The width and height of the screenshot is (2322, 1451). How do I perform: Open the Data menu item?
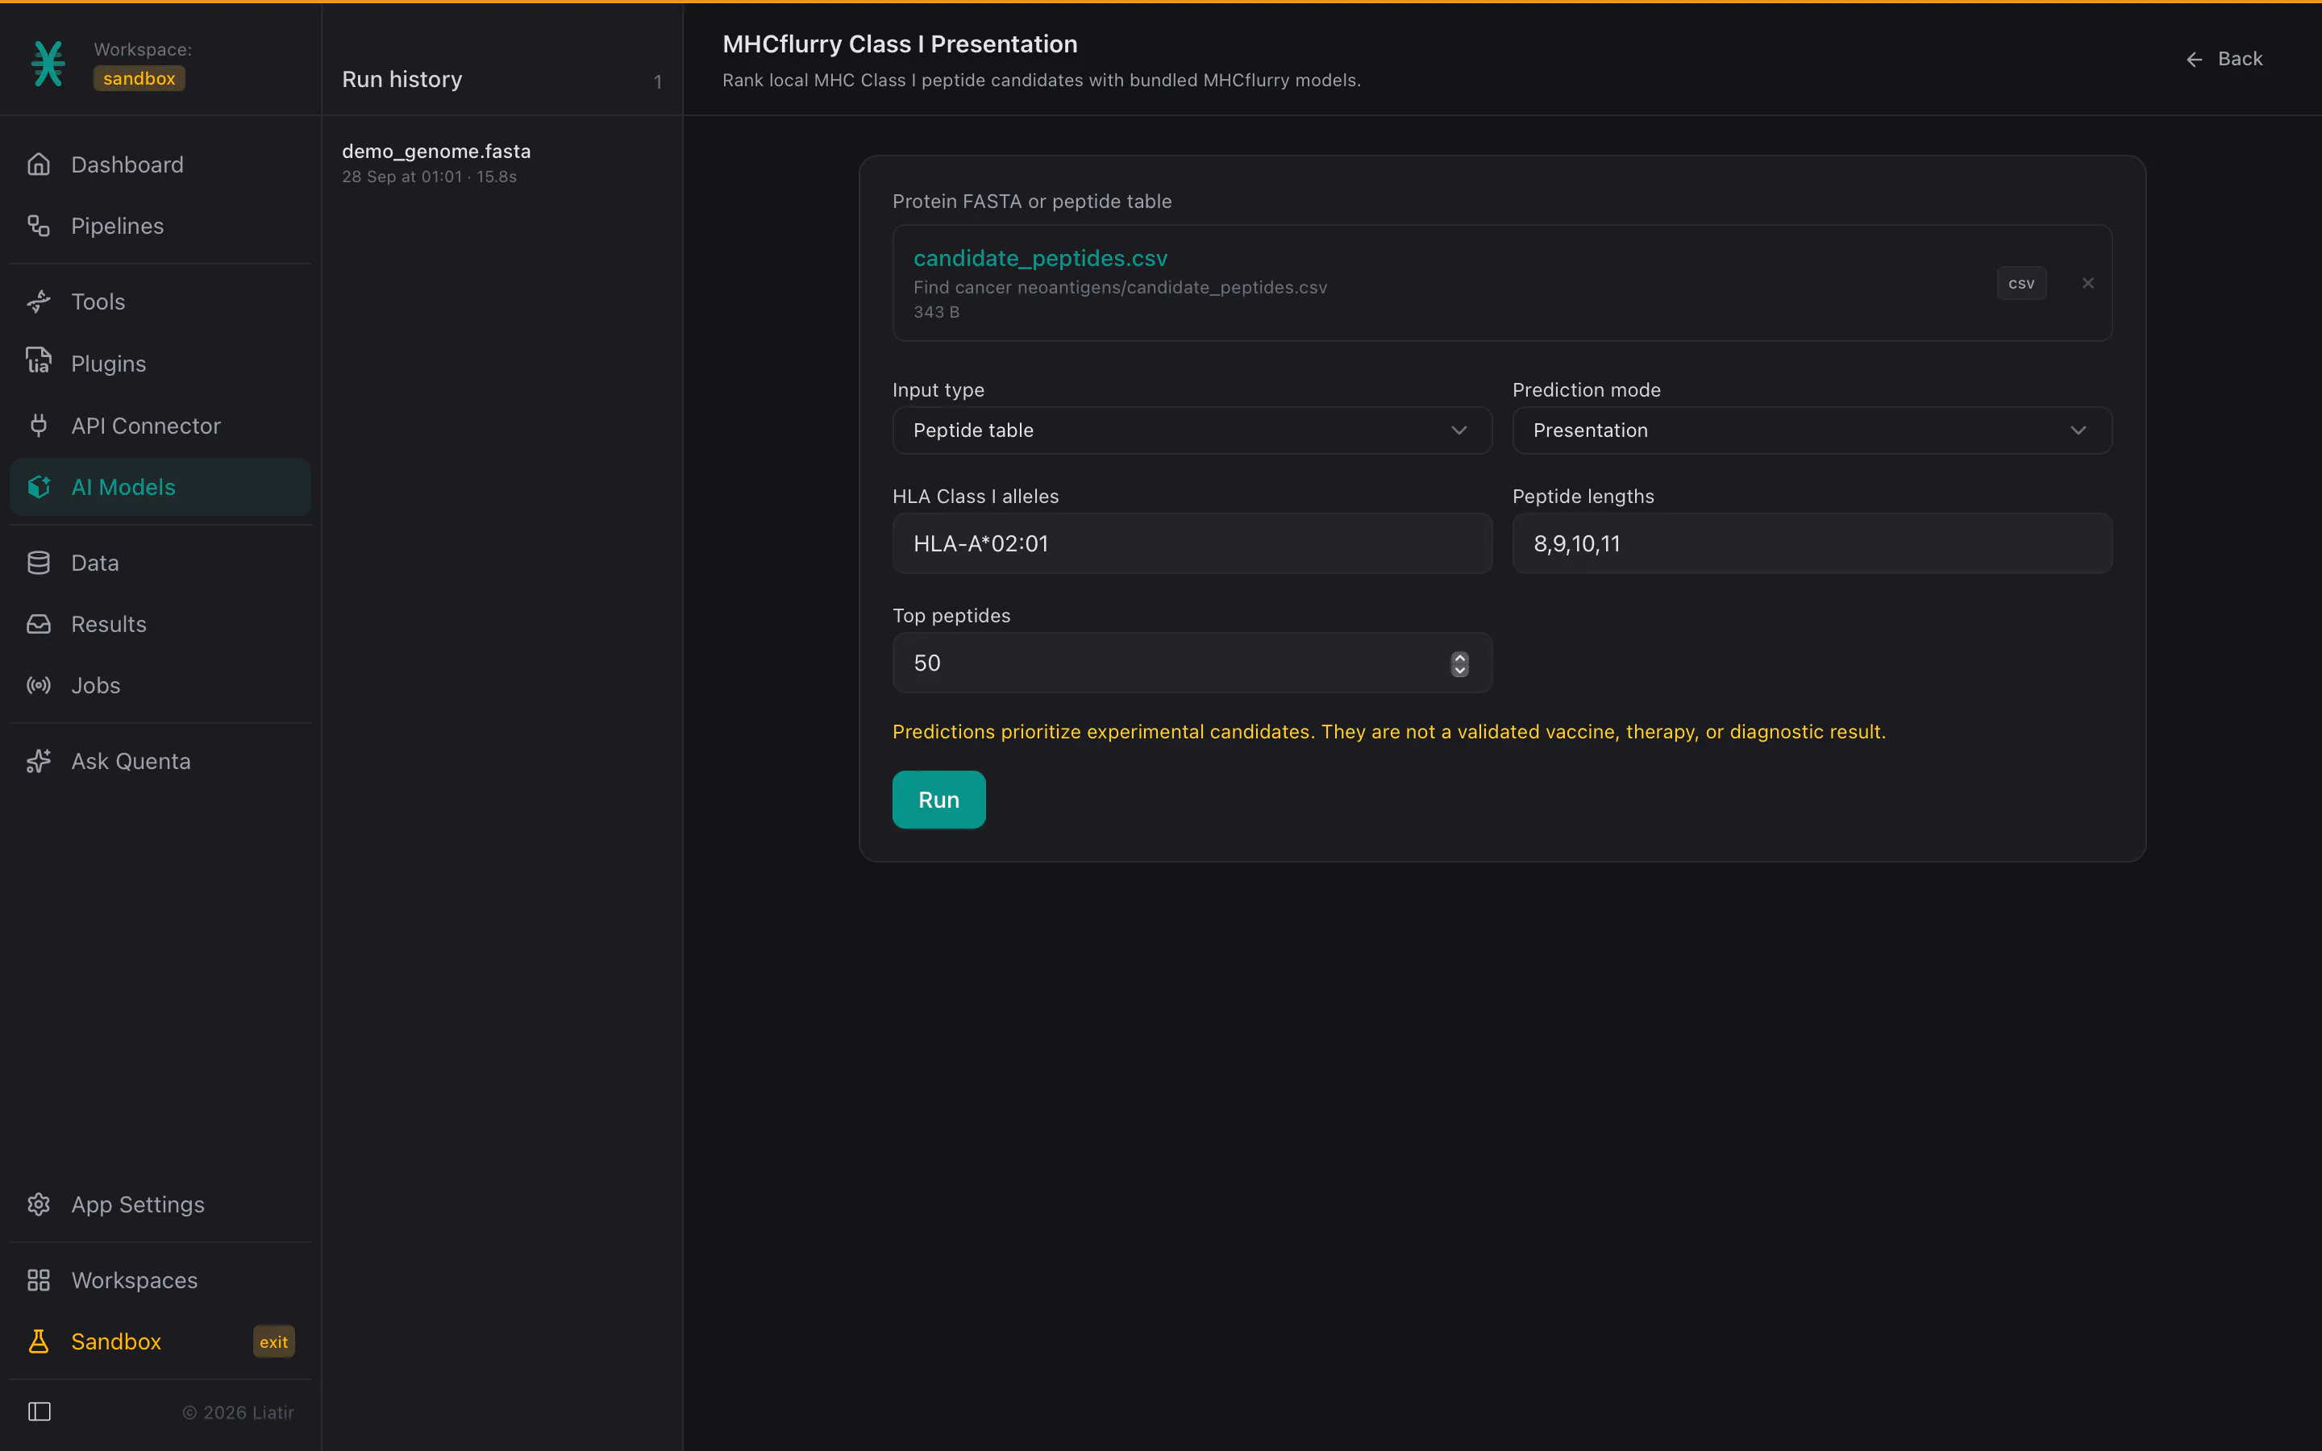[160, 563]
